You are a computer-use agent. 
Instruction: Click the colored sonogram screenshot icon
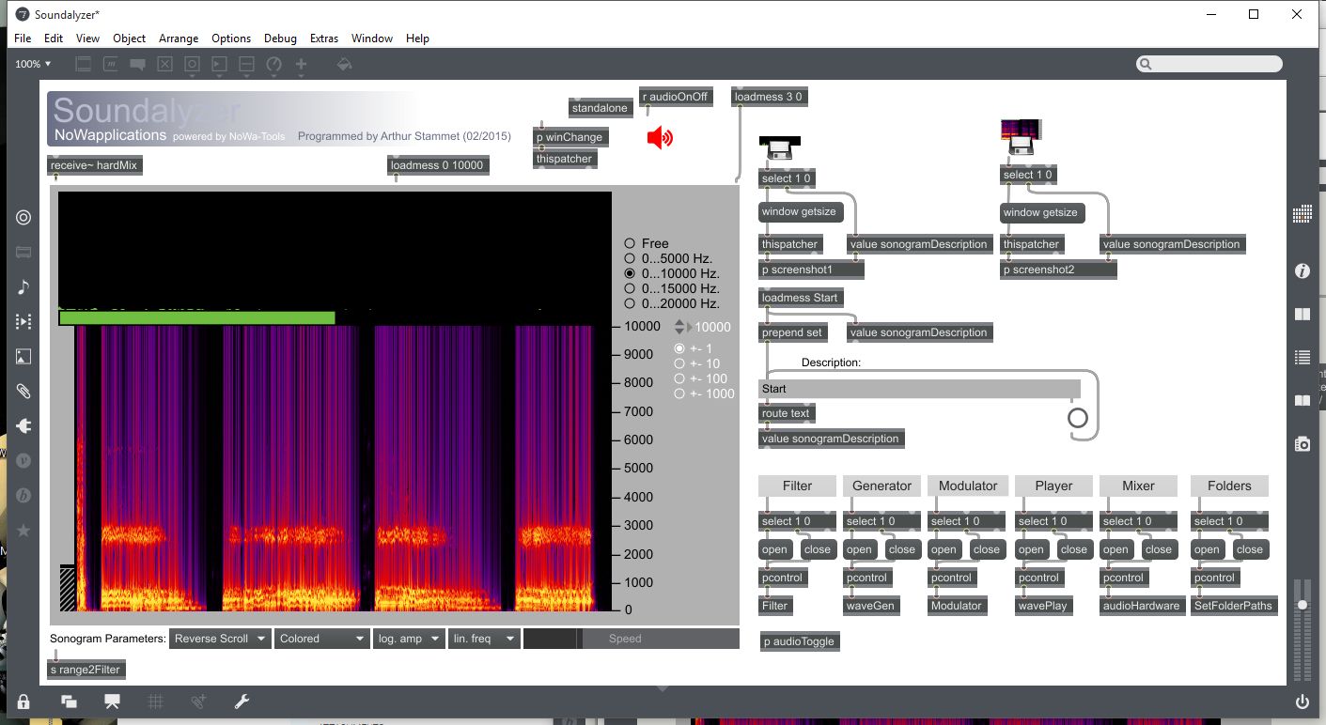[1021, 138]
